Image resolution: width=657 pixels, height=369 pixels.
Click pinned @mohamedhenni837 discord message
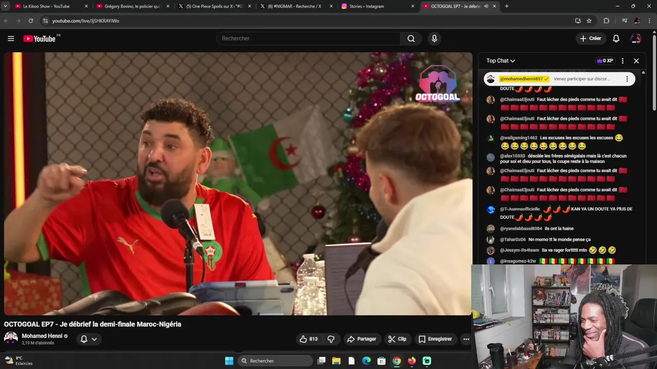(559, 79)
